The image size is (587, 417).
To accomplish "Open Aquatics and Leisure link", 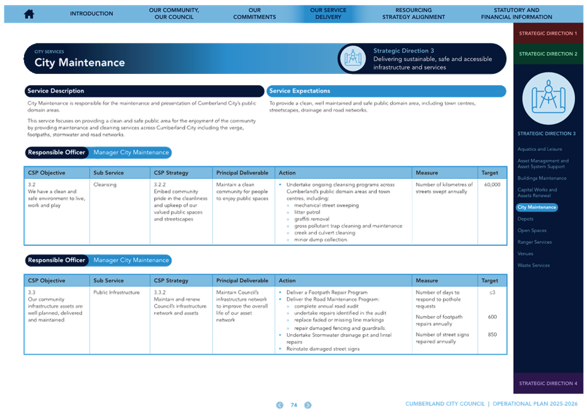I will [x=540, y=149].
